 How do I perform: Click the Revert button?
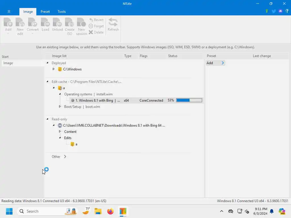tap(96, 20)
